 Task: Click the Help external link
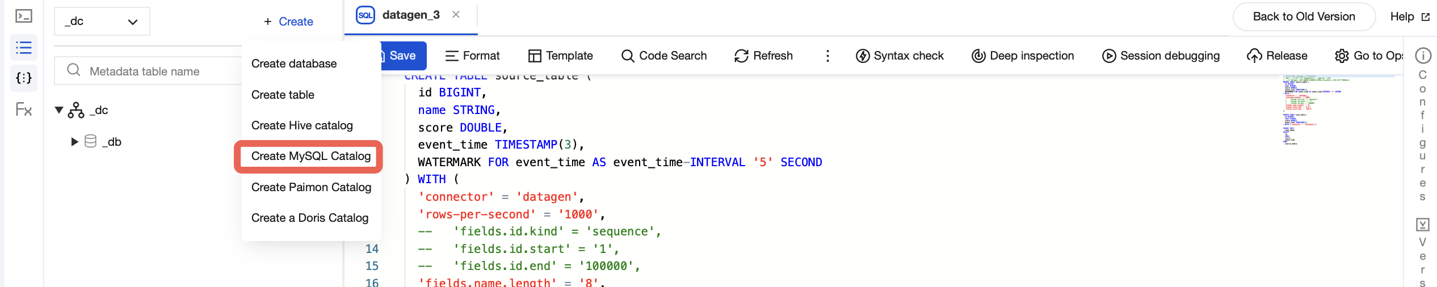[1410, 16]
